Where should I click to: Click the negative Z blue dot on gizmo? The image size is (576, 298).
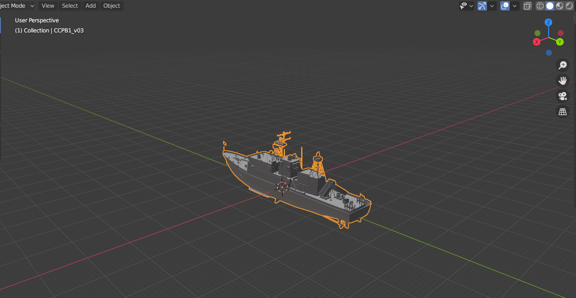point(549,53)
